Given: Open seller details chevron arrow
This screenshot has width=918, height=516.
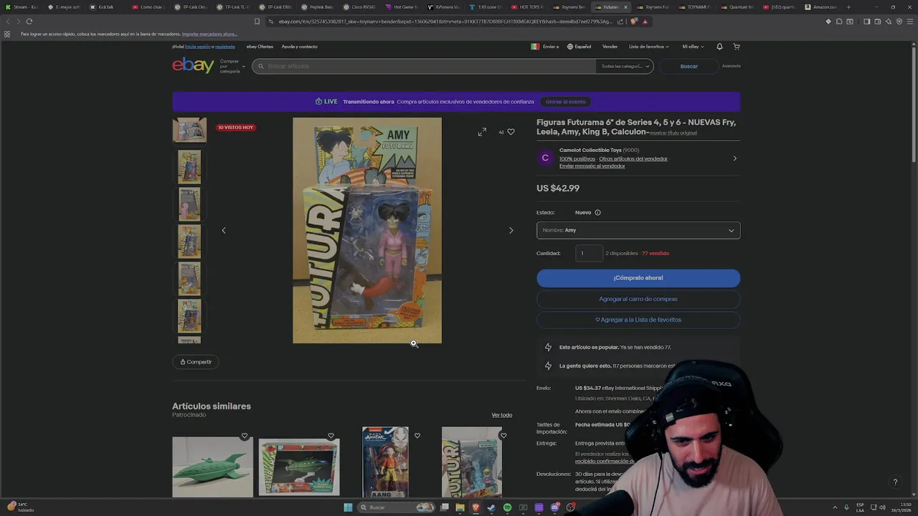Looking at the screenshot, I should (x=734, y=158).
